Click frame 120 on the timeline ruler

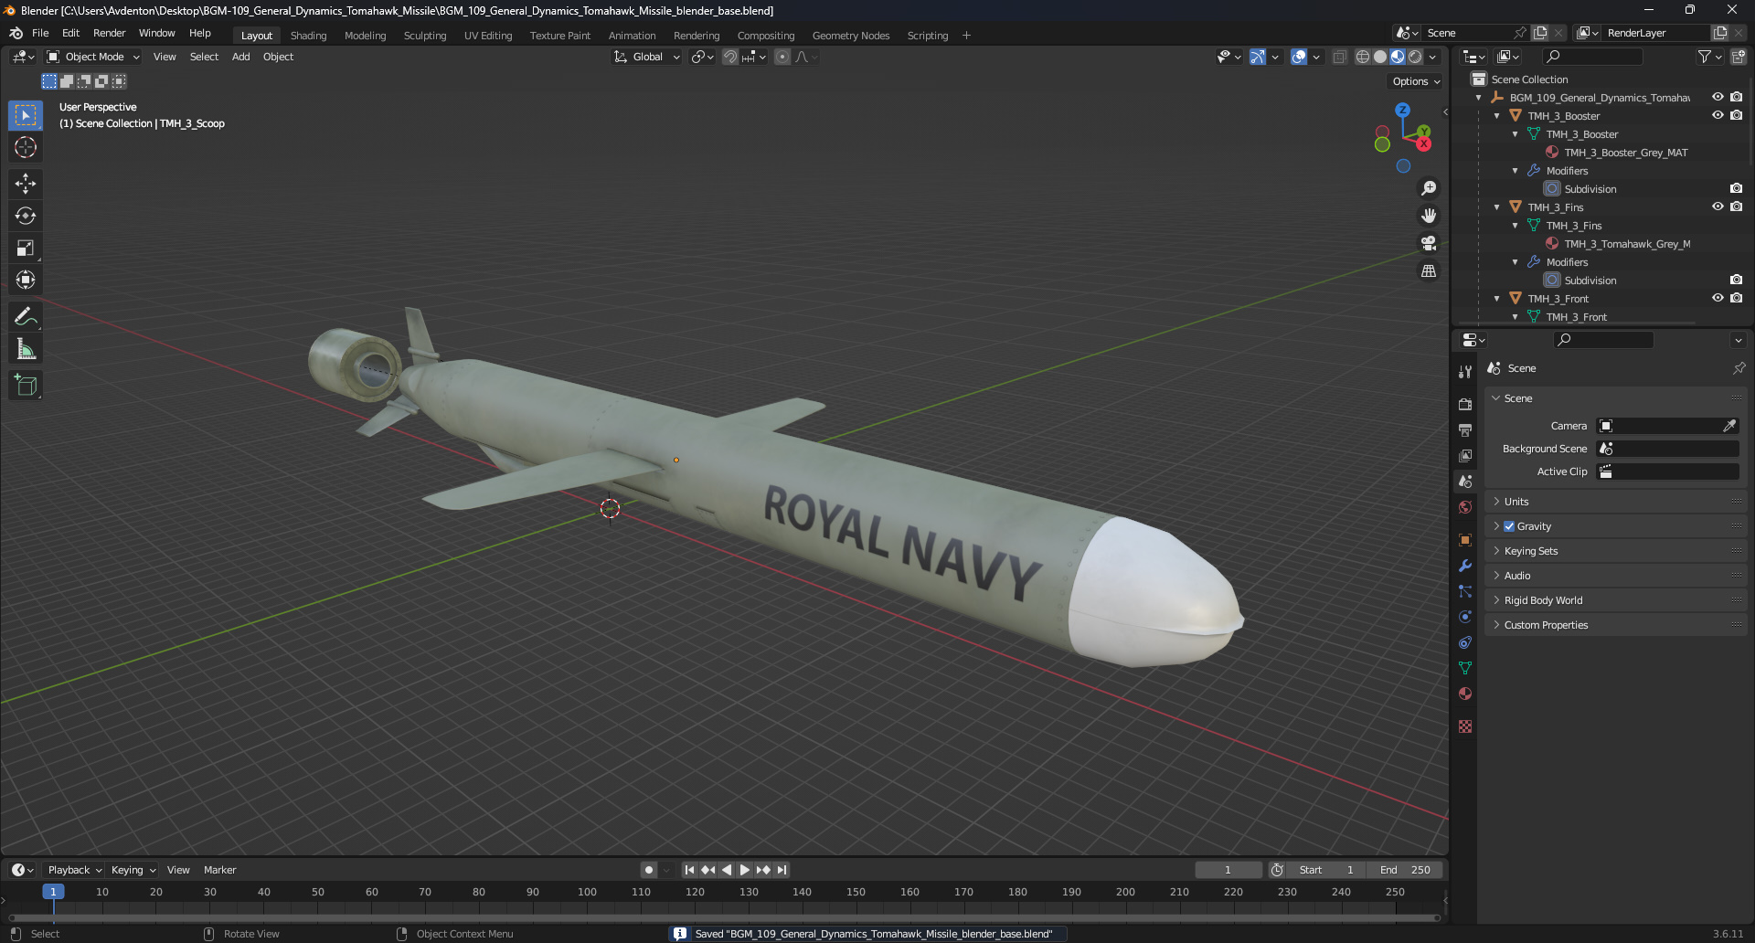click(695, 892)
